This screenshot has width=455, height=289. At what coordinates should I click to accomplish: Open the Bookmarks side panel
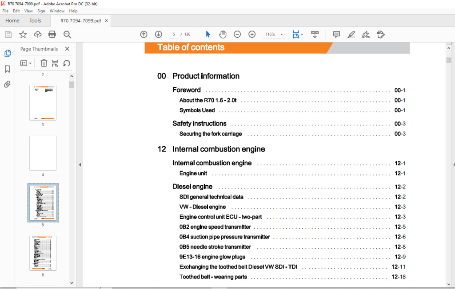[8, 69]
